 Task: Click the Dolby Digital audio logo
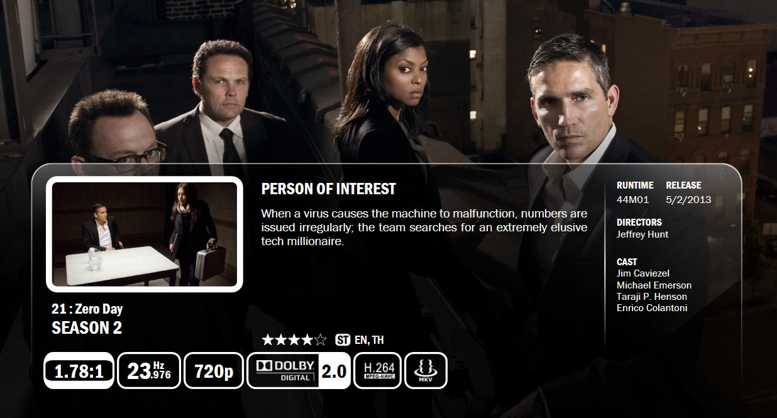pos(284,371)
